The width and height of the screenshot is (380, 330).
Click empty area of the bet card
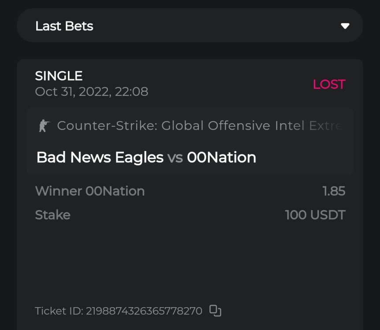(190, 264)
